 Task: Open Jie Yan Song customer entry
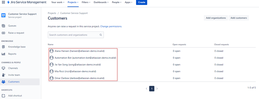point(78,65)
